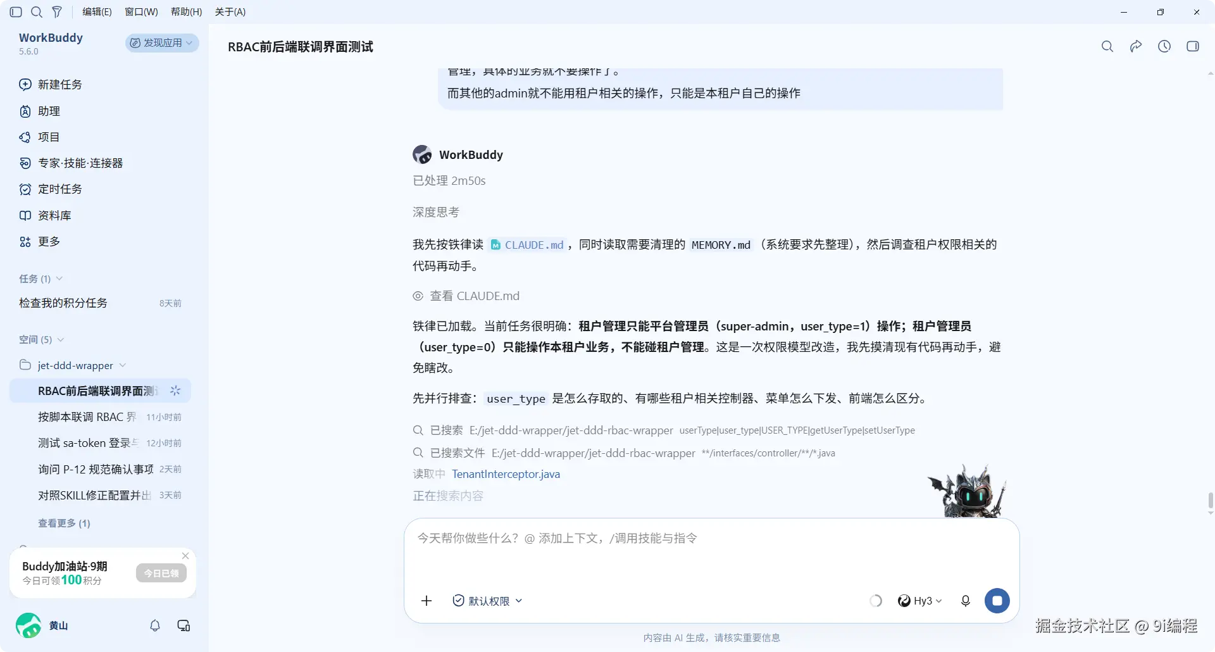Open the 测试 sa-token 登录 conversation

tap(100, 443)
